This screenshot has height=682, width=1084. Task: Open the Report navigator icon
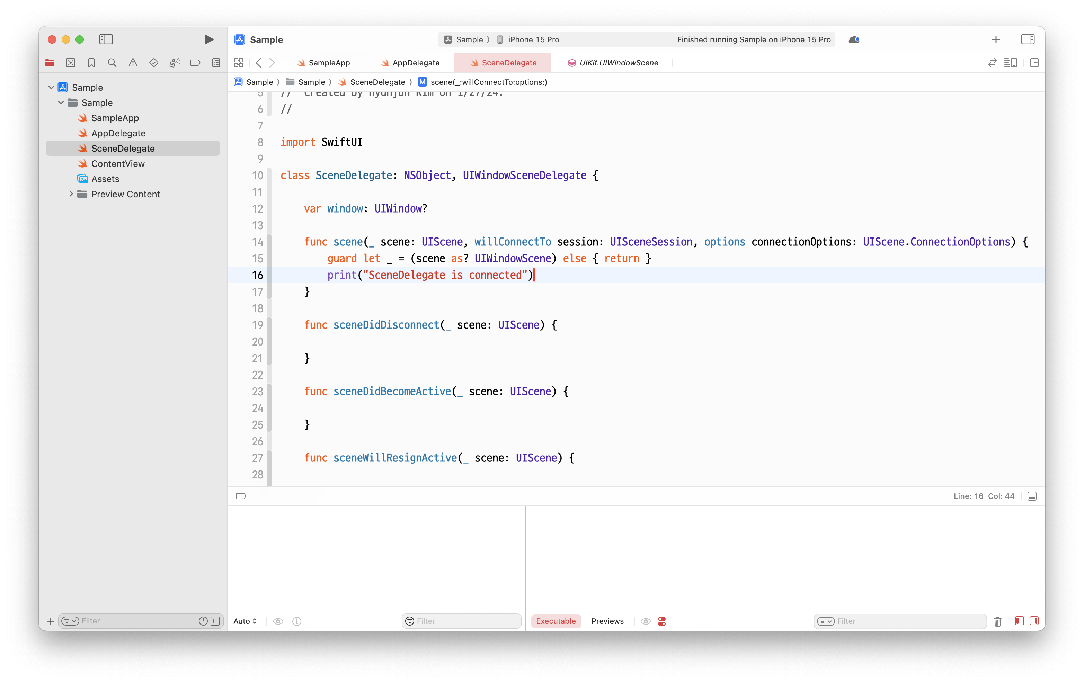click(216, 63)
